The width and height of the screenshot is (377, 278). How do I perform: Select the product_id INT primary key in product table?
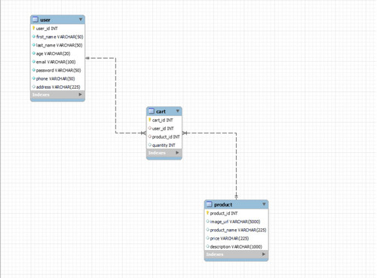236,213
